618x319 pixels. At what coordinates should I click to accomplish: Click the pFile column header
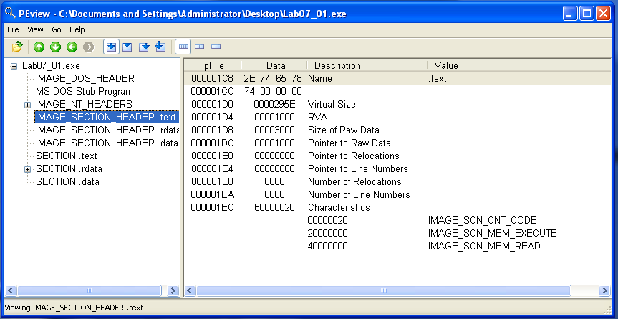[213, 65]
